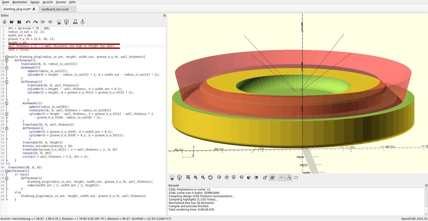The image size is (428, 221).
Task: Click console line 'Total rendering time: 0:00:00.076'
Action: pos(192,210)
